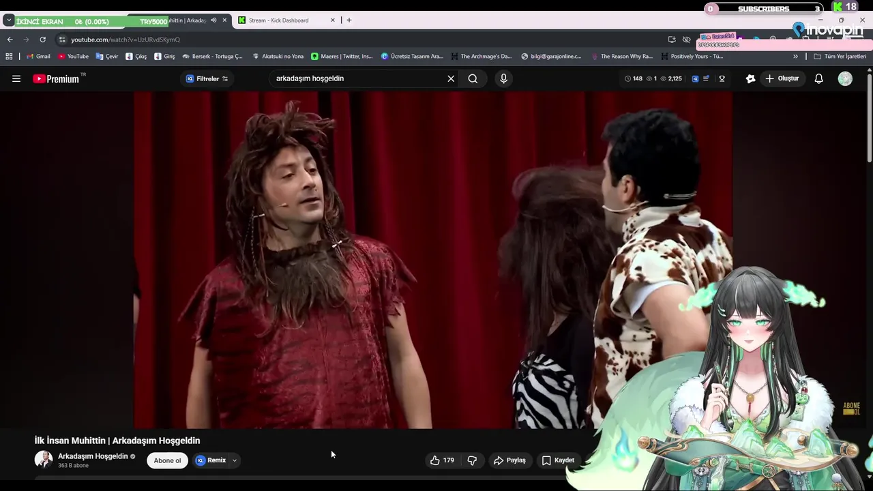
Task: Reload the current page
Action: pos(42,40)
